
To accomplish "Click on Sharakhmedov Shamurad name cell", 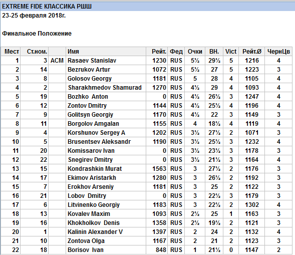I will (x=106, y=88).
